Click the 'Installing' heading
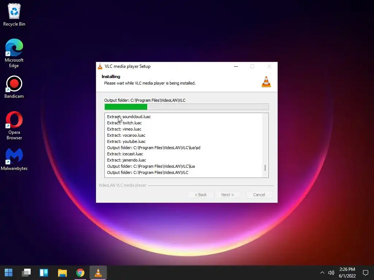The height and width of the screenshot is (280, 374). coord(111,77)
